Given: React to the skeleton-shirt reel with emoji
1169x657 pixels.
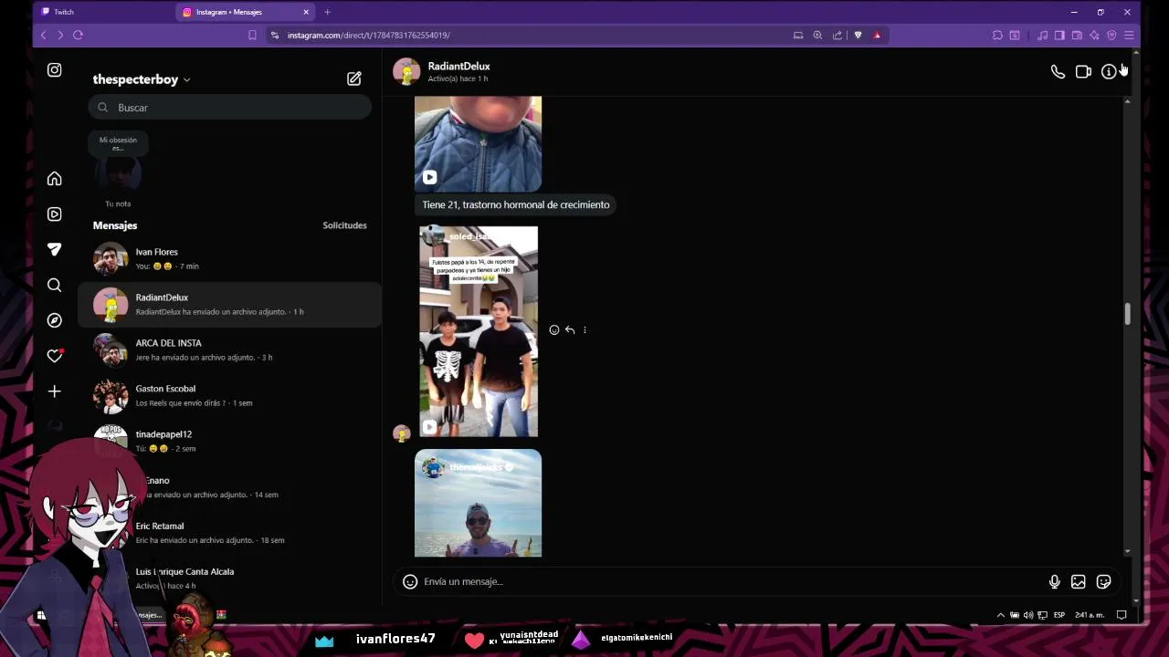Looking at the screenshot, I should point(554,330).
